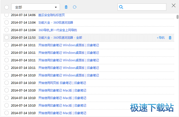Delete selected history with toolbar trash icon

tap(66, 7)
